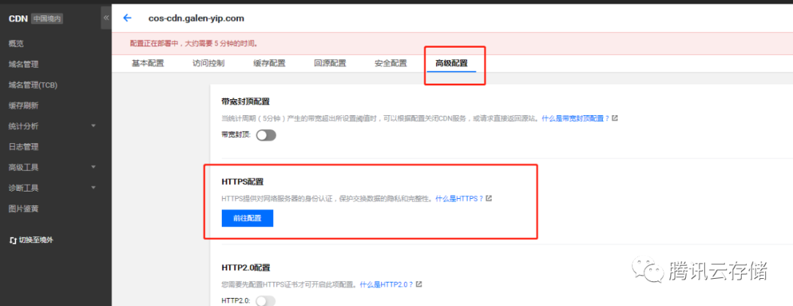This screenshot has width=793, height=306.
Task: Open external link icon beside 什么是带宽封顶配置
Action: tap(615, 118)
